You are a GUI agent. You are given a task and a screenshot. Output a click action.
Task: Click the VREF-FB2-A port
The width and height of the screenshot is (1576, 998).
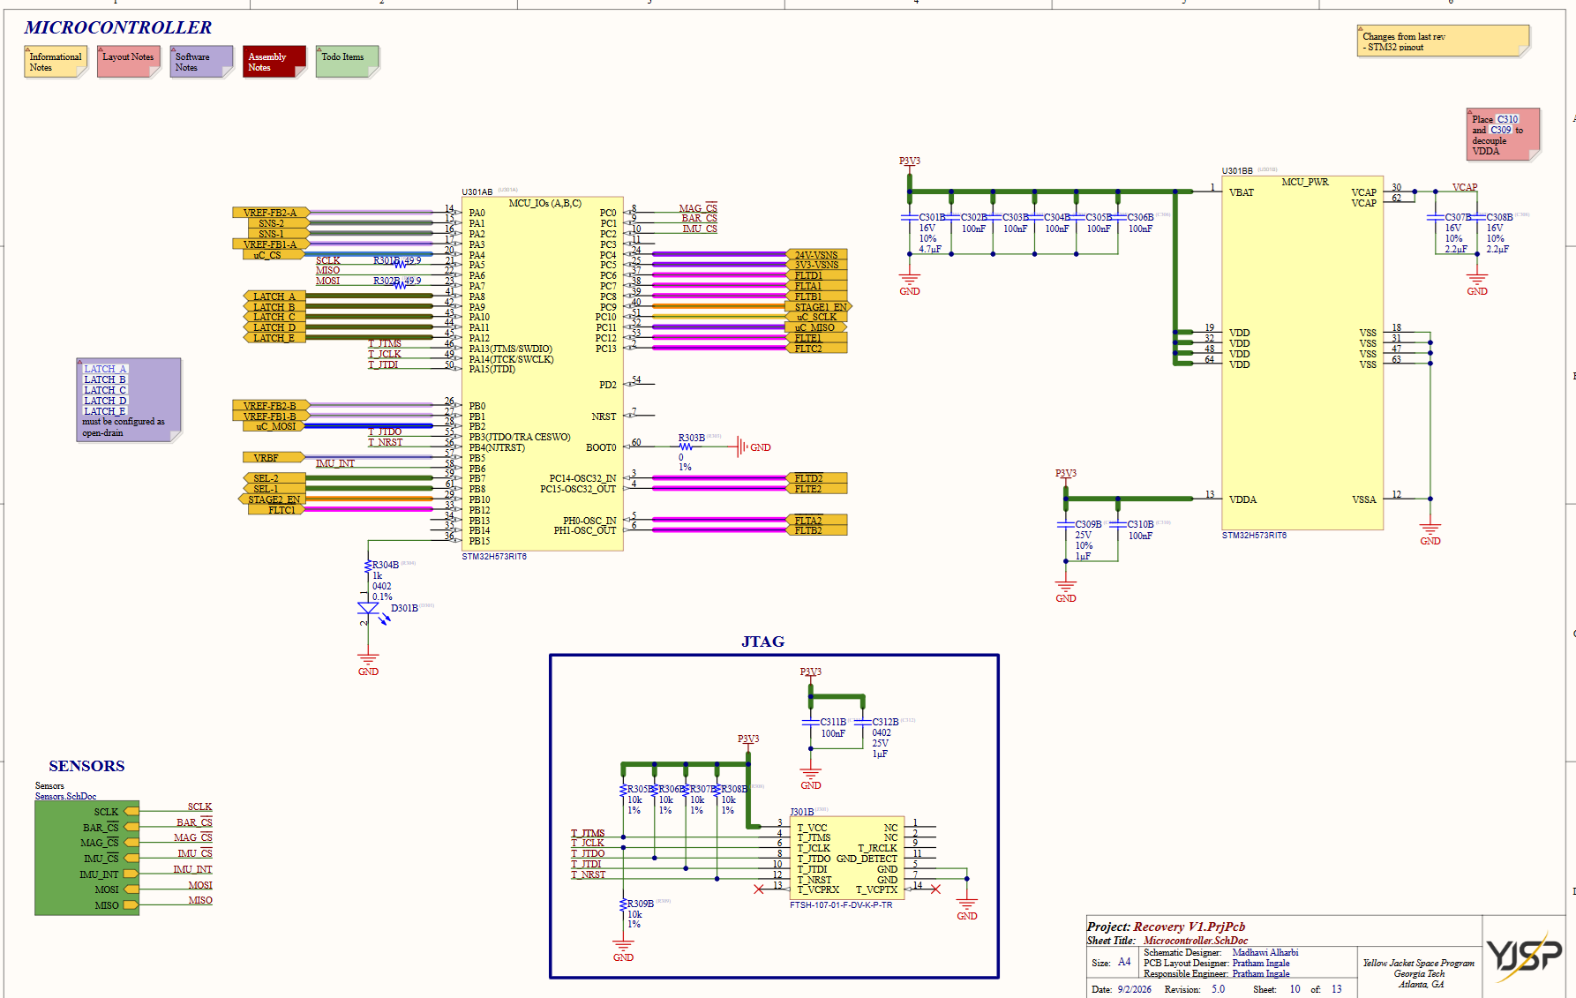pos(271,213)
